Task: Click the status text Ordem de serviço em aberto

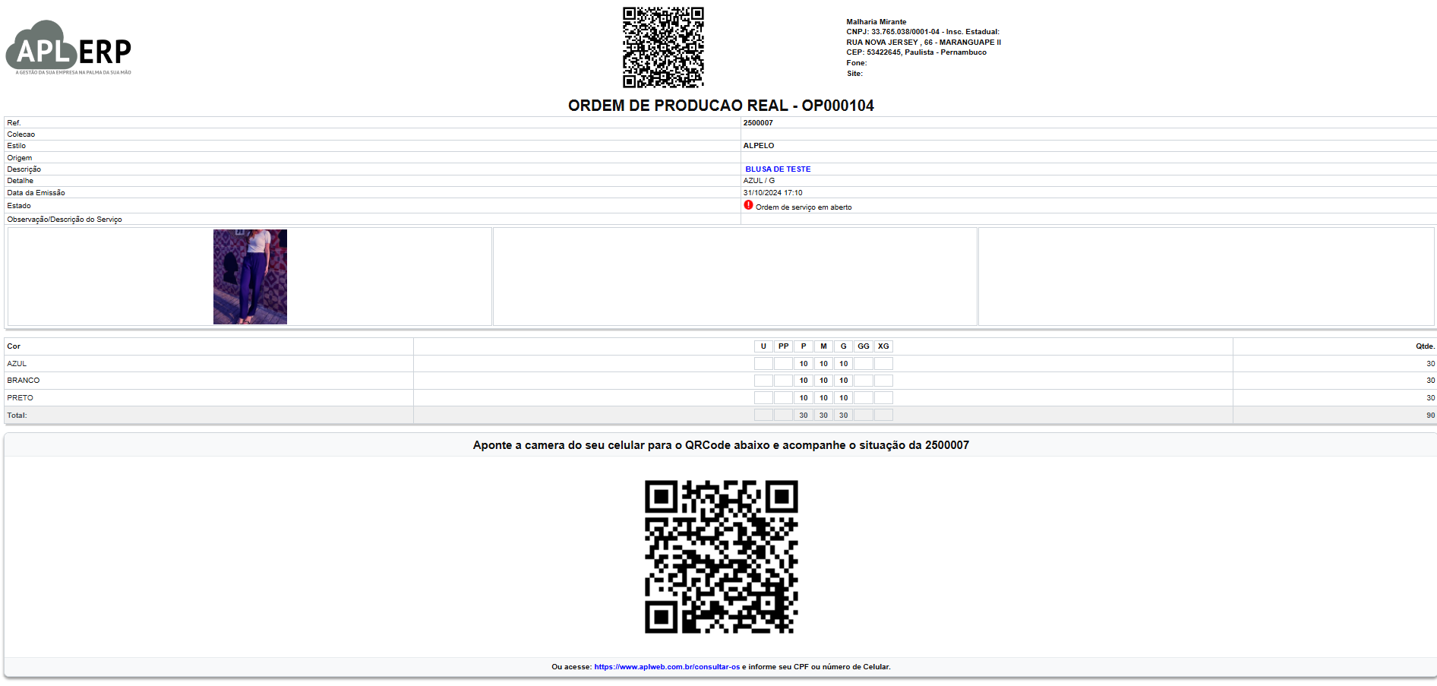Action: tap(804, 207)
